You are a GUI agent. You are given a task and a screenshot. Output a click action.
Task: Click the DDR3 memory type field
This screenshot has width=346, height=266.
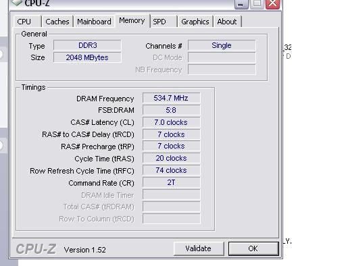point(87,45)
